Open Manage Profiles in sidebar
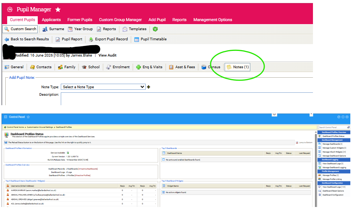 click(330, 175)
